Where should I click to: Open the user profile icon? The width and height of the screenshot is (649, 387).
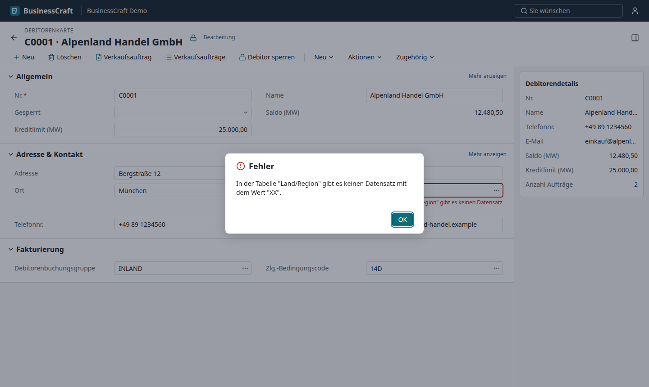coord(635,11)
